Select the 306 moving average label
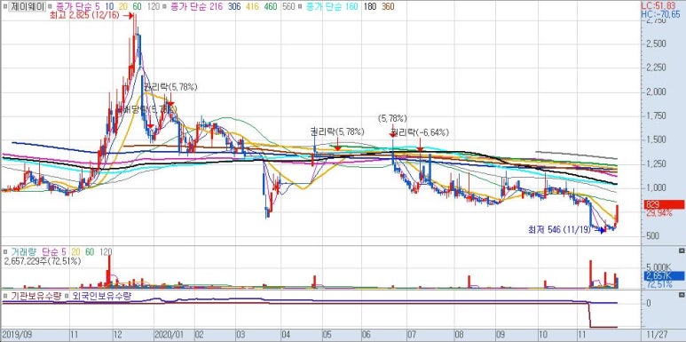Screen dimensions: 686x342 234,7
